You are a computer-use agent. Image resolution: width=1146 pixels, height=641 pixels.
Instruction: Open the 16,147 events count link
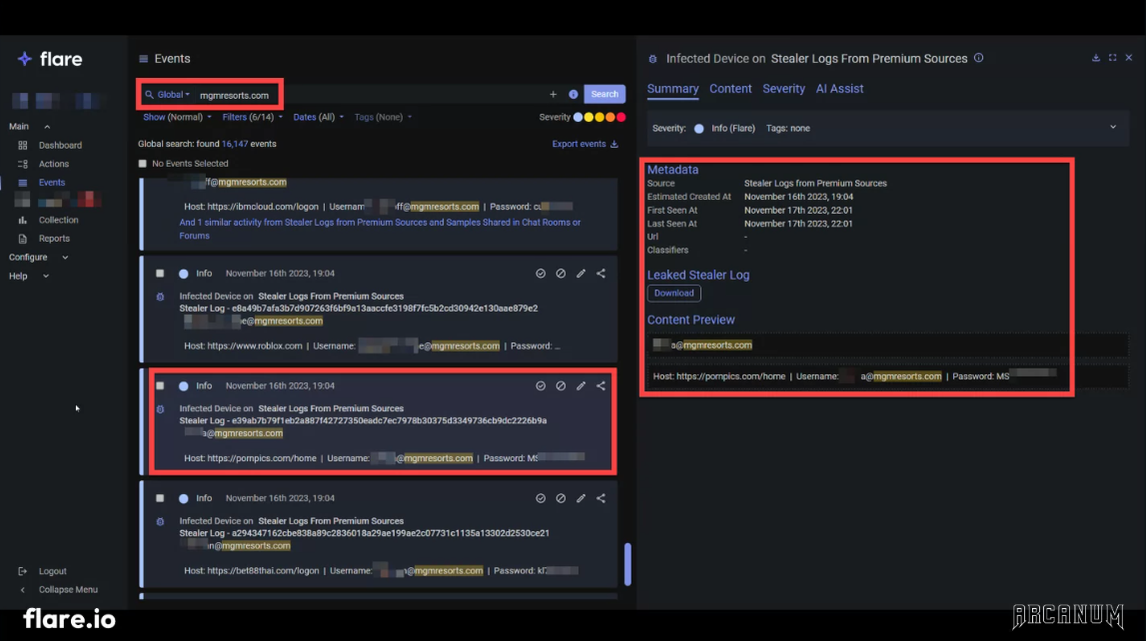(x=235, y=145)
